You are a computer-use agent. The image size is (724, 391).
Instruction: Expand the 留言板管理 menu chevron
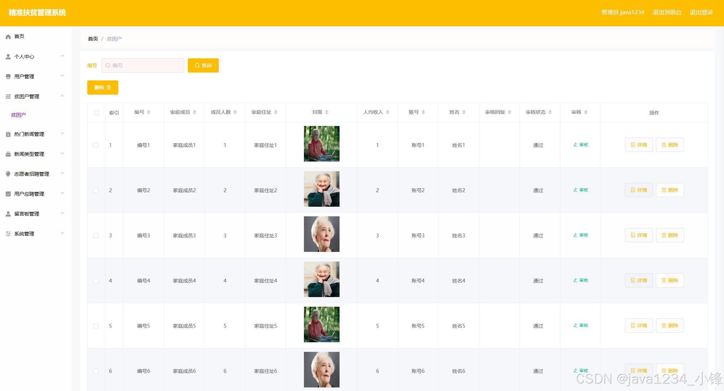[62, 213]
